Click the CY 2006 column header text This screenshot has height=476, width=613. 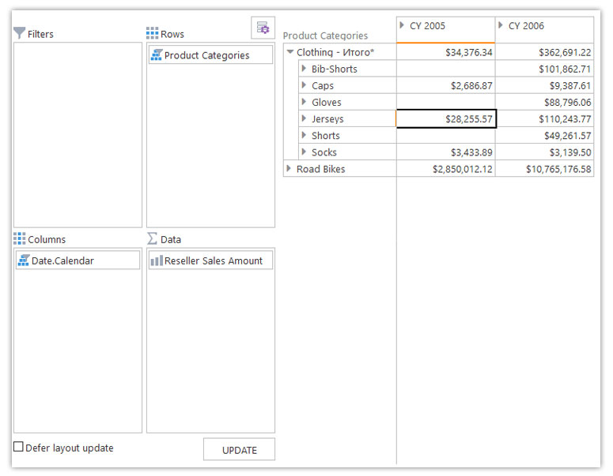pyautogui.click(x=526, y=26)
